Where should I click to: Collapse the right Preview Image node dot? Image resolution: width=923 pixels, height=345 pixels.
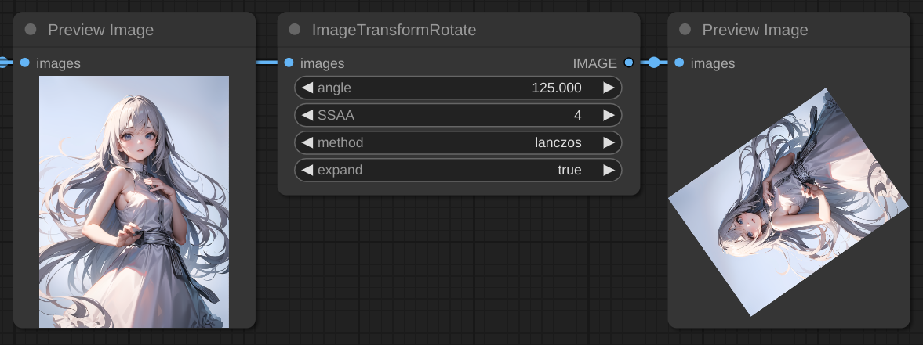tap(685, 30)
